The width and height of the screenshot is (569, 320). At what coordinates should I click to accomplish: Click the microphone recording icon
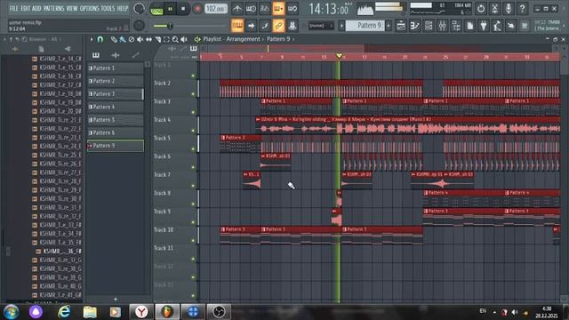(x=509, y=8)
